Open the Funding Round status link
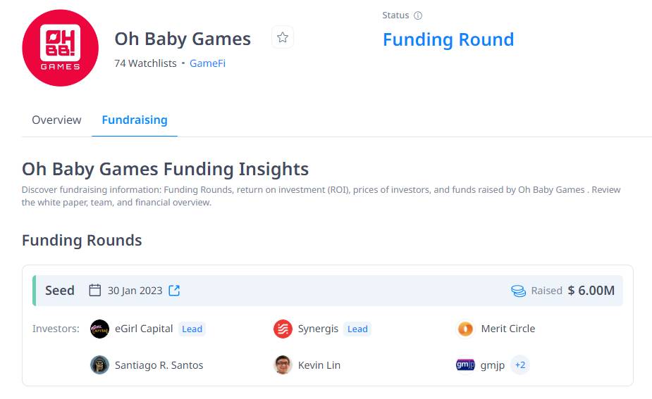The width and height of the screenshot is (652, 399). [448, 39]
